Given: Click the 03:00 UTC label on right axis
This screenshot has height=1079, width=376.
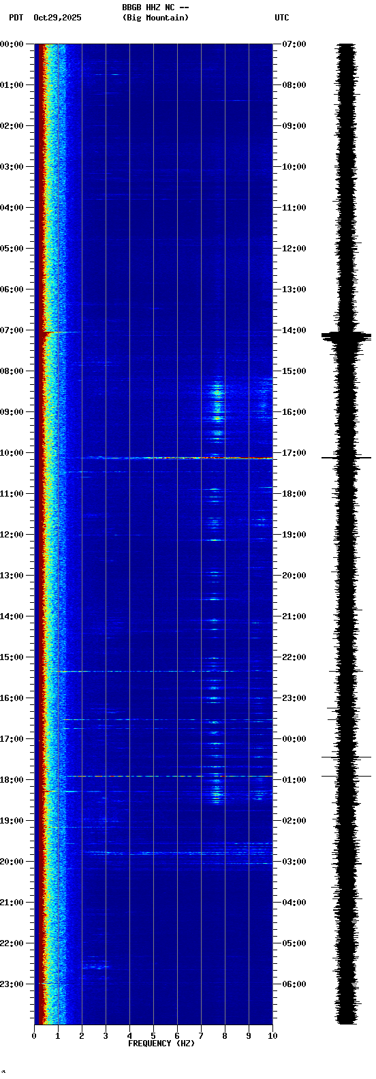Looking at the screenshot, I should pos(294,862).
